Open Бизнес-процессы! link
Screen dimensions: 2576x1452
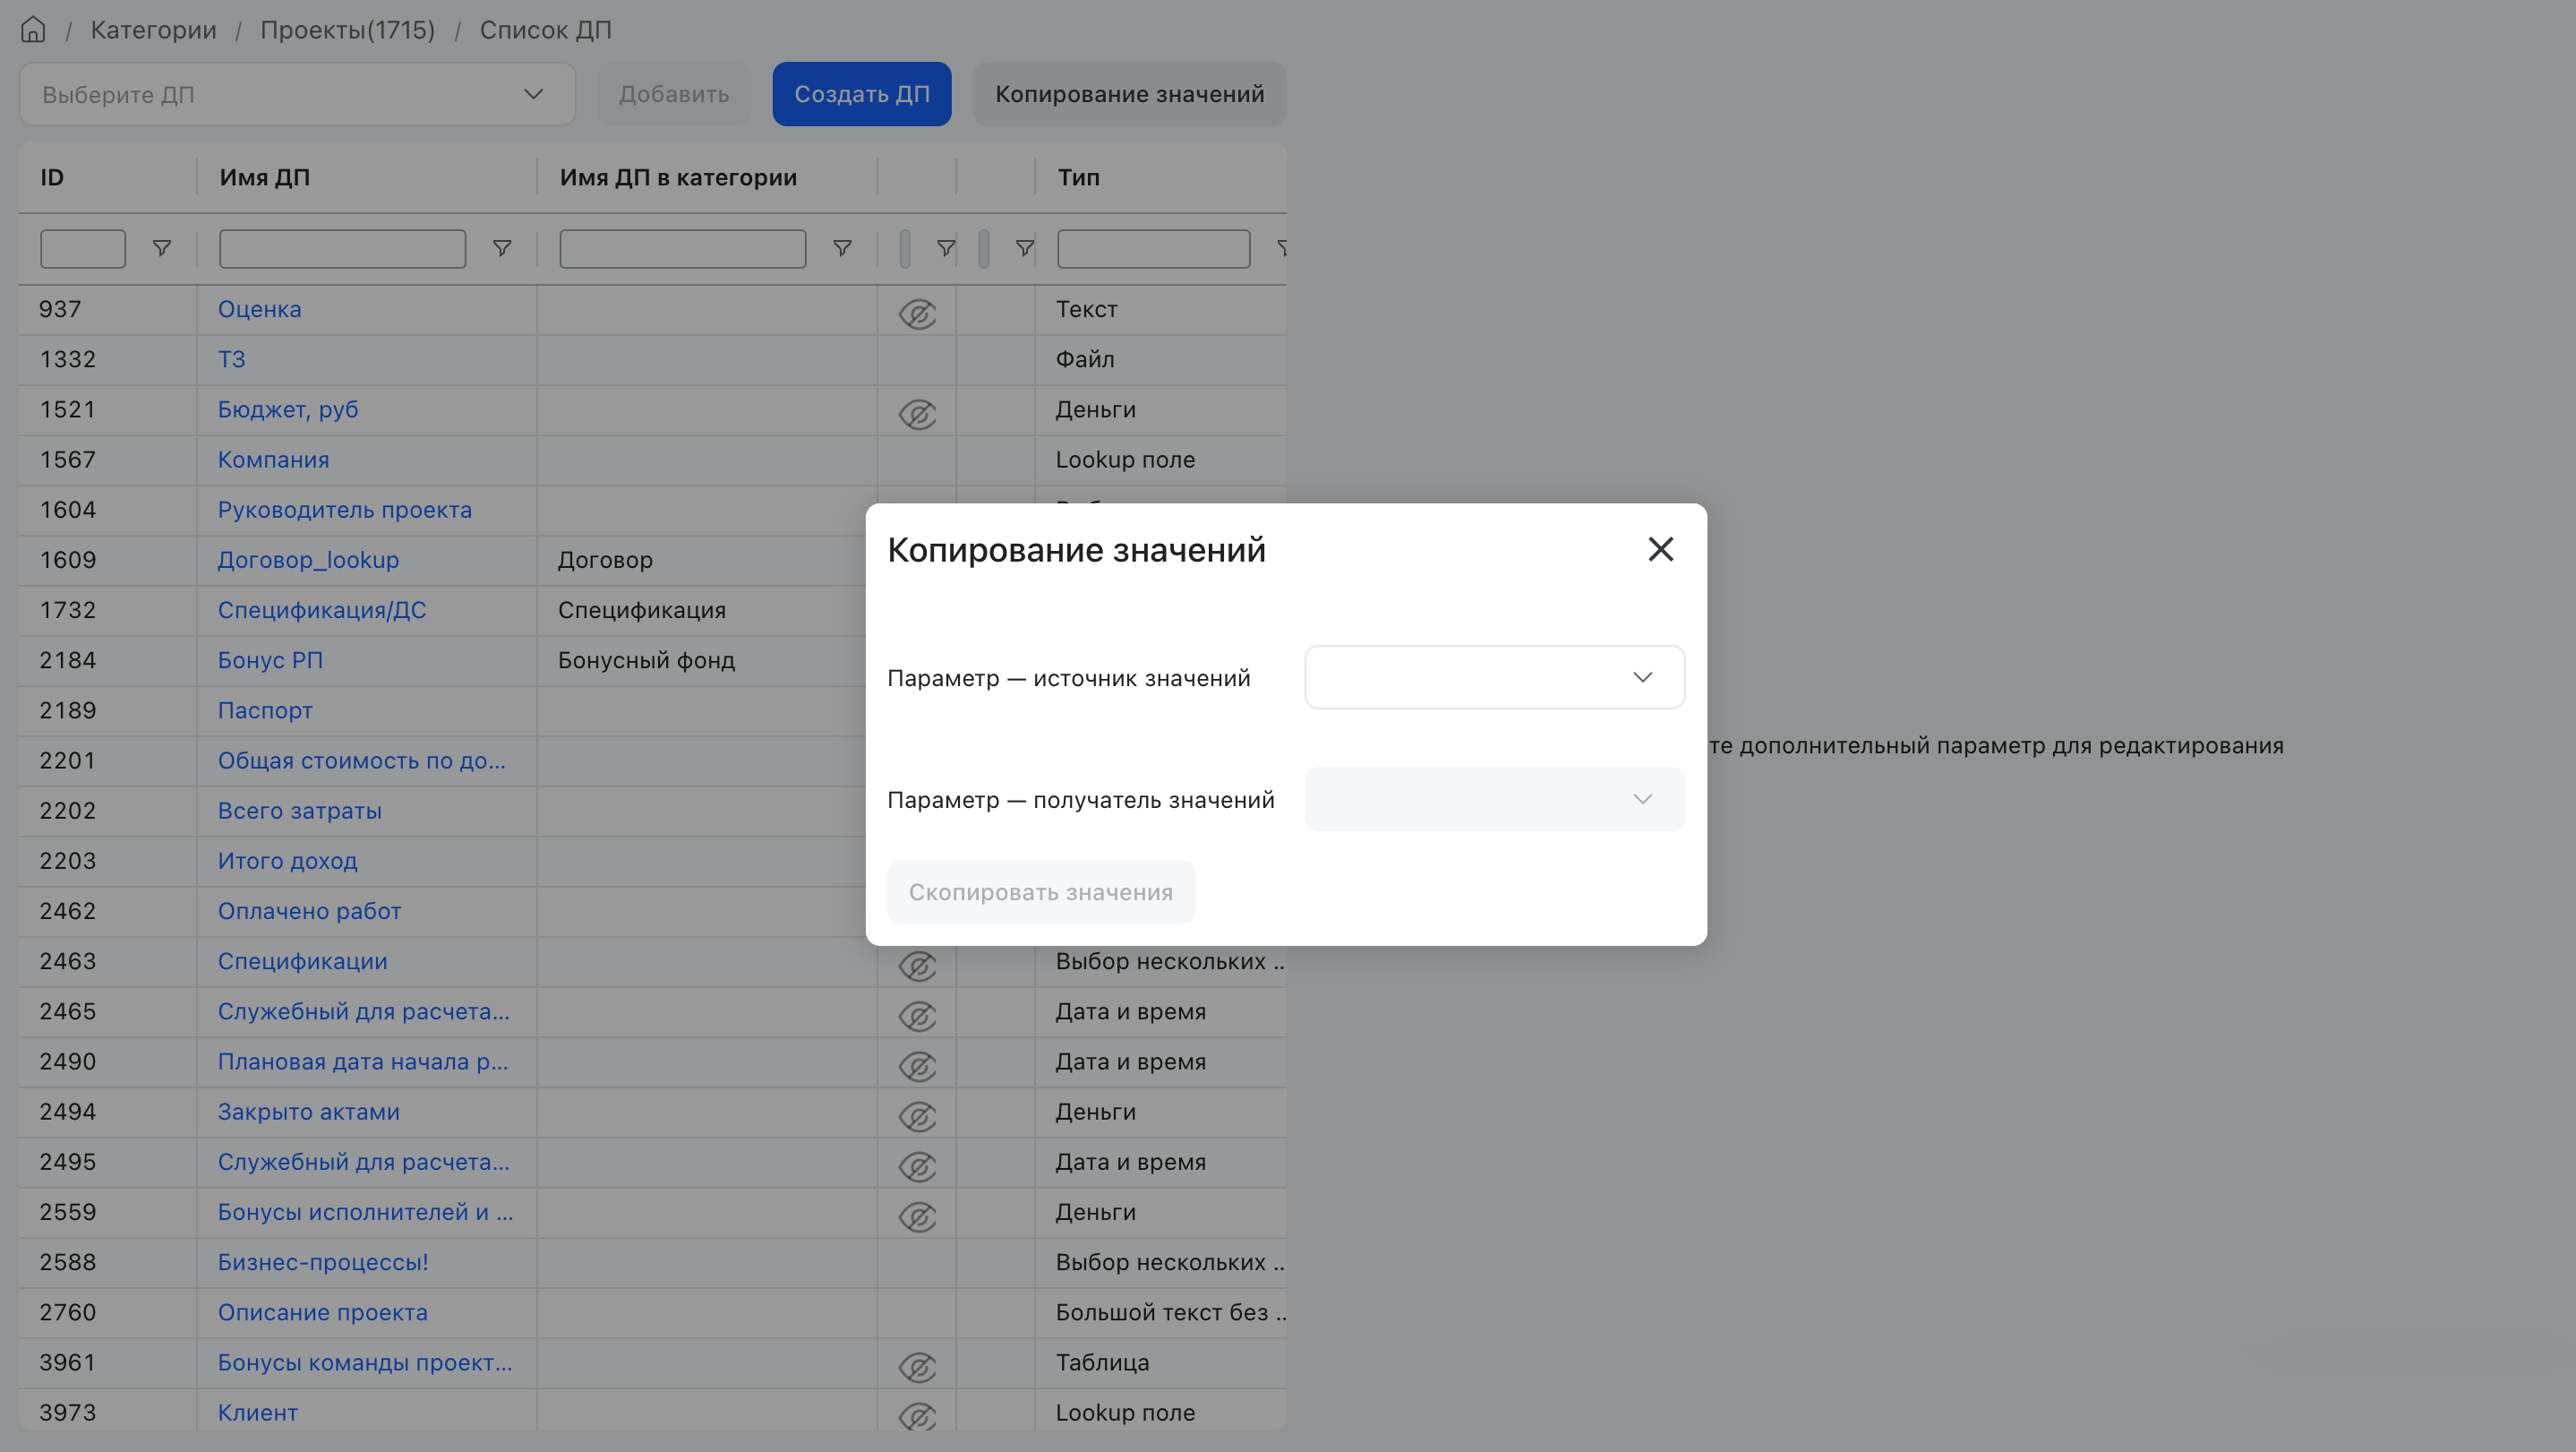(x=323, y=1262)
